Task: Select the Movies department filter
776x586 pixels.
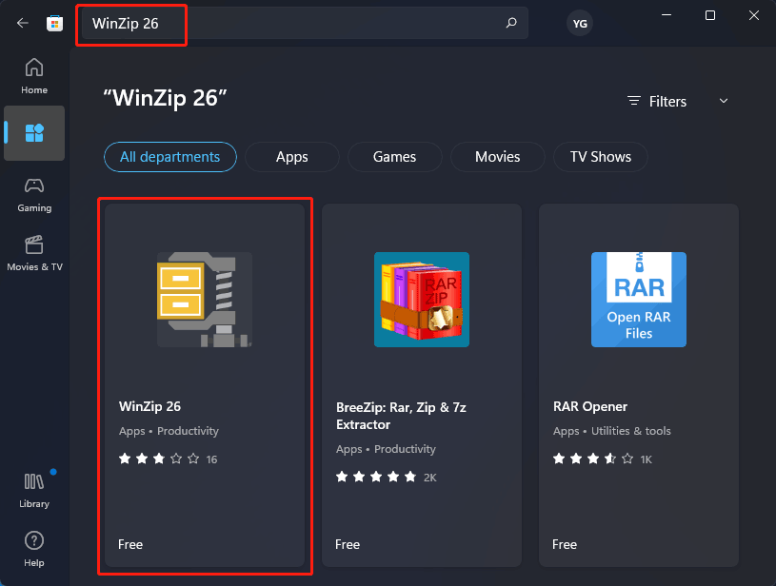Action: (497, 157)
